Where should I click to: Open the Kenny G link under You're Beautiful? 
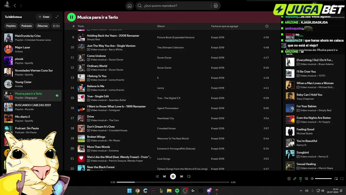click(301, 145)
